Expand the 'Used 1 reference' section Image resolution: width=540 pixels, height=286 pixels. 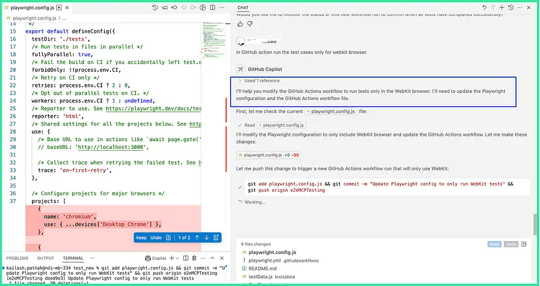[260, 81]
